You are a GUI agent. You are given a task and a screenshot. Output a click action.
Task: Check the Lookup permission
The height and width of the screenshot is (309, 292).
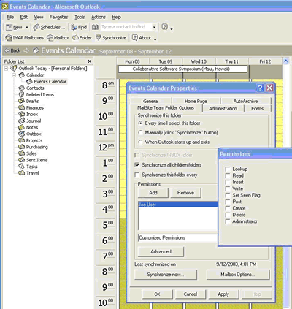(x=228, y=169)
